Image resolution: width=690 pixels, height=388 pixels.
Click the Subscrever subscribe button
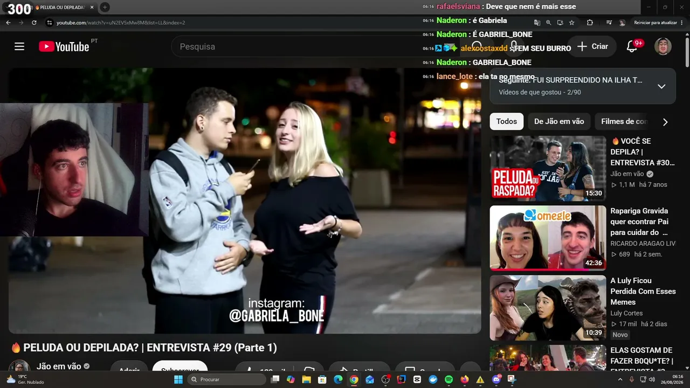180,366
